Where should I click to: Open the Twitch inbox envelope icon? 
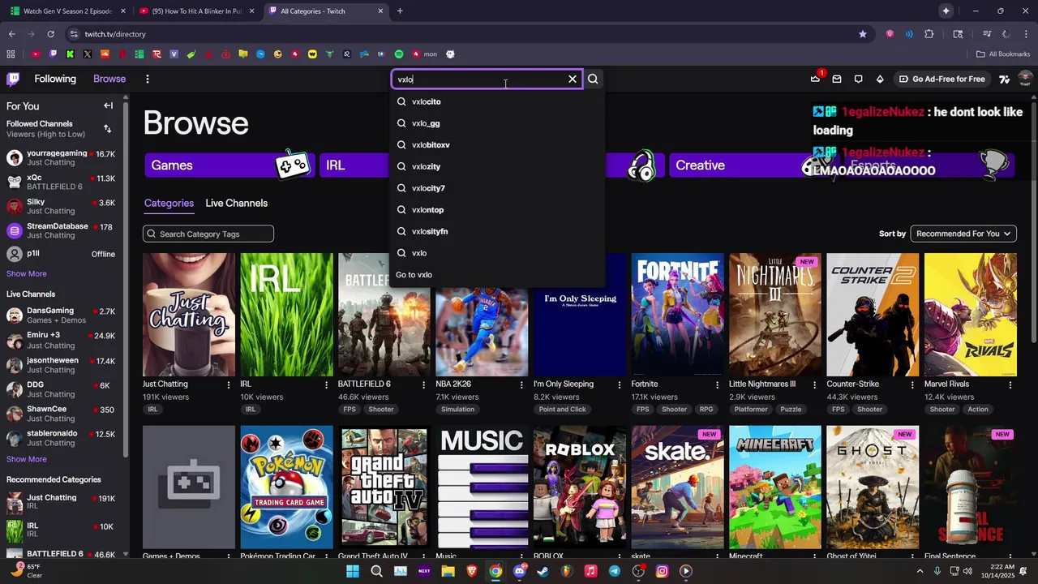(x=837, y=79)
